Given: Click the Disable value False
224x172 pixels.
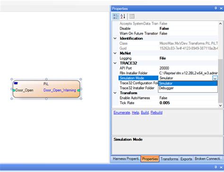Looking at the screenshot, I should 164,28.
